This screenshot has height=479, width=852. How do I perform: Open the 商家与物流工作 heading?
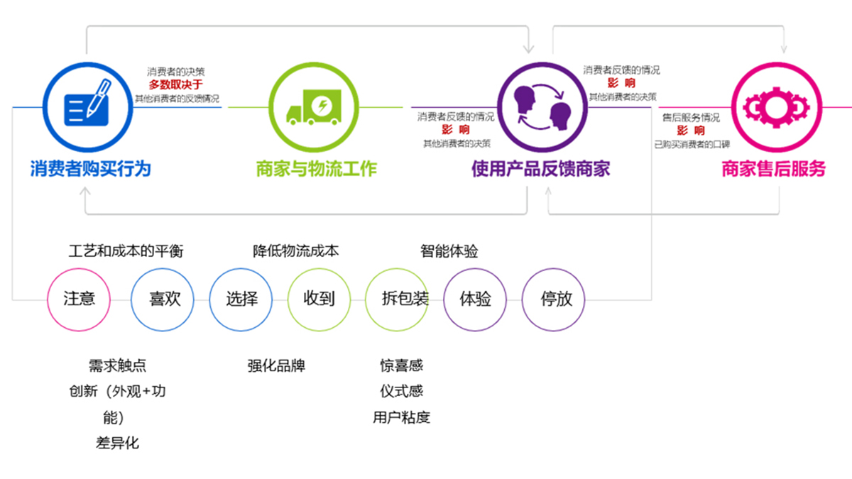click(x=316, y=169)
